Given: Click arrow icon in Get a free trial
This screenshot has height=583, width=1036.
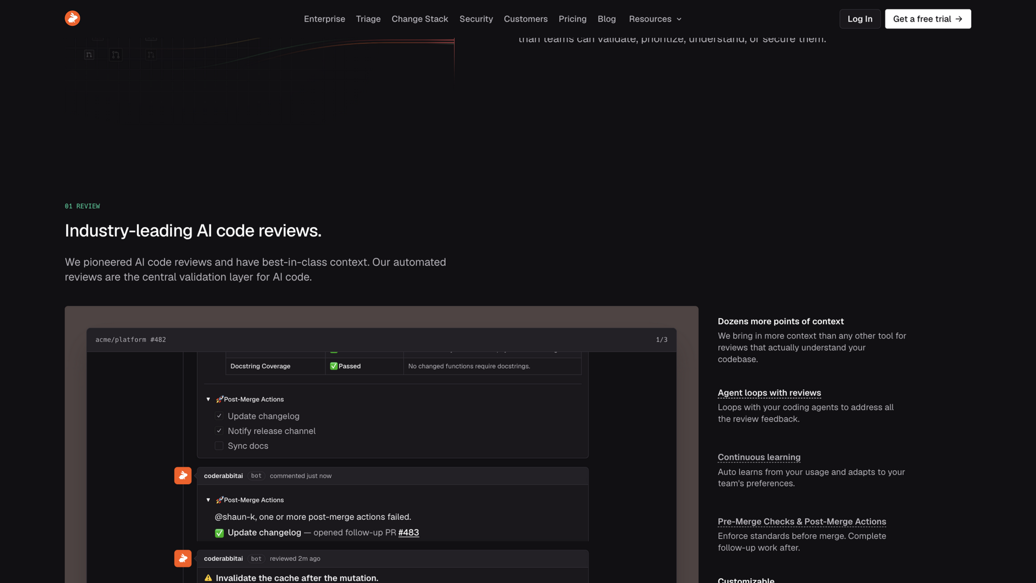Looking at the screenshot, I should coord(959,19).
